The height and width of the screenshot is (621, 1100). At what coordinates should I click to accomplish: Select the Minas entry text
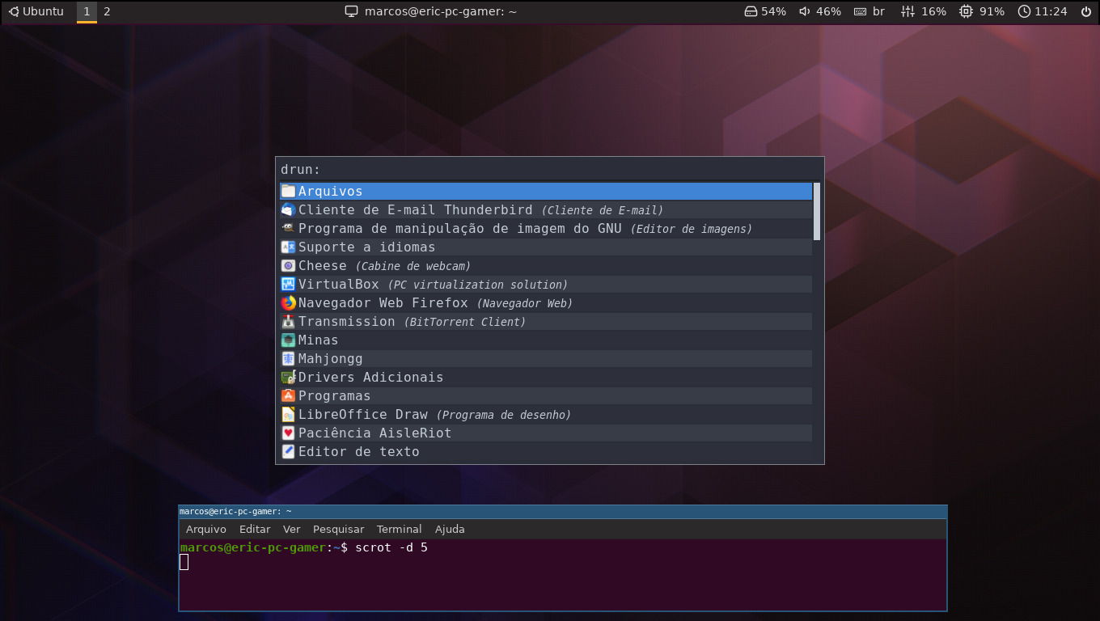coord(318,340)
